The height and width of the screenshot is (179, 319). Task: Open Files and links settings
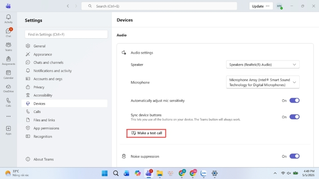tap(64, 120)
